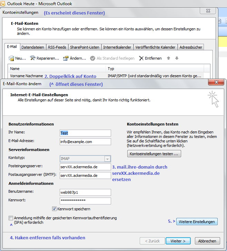
Task: Click the Ihr Name input field
Action: tap(85, 133)
